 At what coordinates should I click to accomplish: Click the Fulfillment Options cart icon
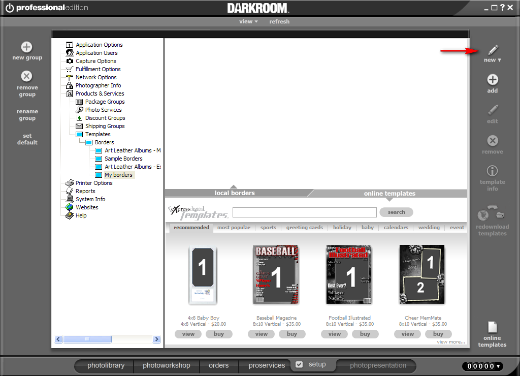coord(69,69)
